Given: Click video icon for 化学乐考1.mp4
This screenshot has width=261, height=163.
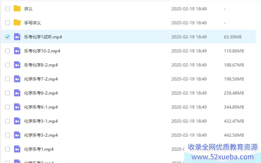Looking at the screenshot, I should (17, 149).
